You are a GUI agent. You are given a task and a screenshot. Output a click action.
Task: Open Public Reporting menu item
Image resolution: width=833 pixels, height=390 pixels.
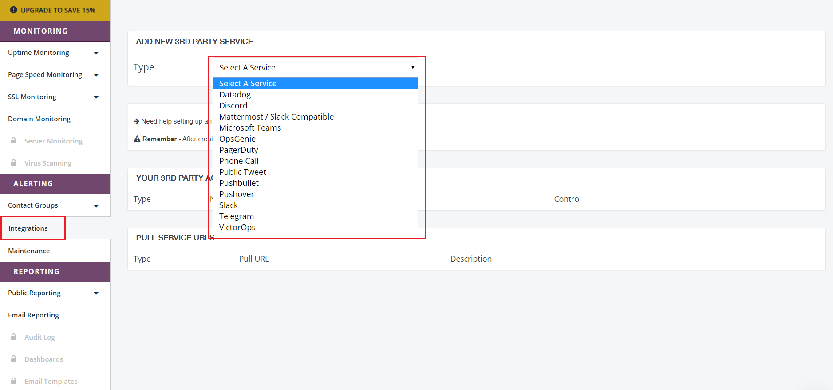coord(34,293)
